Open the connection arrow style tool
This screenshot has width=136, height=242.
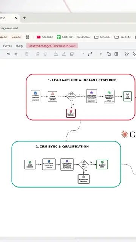pyautogui.click(x=82, y=54)
